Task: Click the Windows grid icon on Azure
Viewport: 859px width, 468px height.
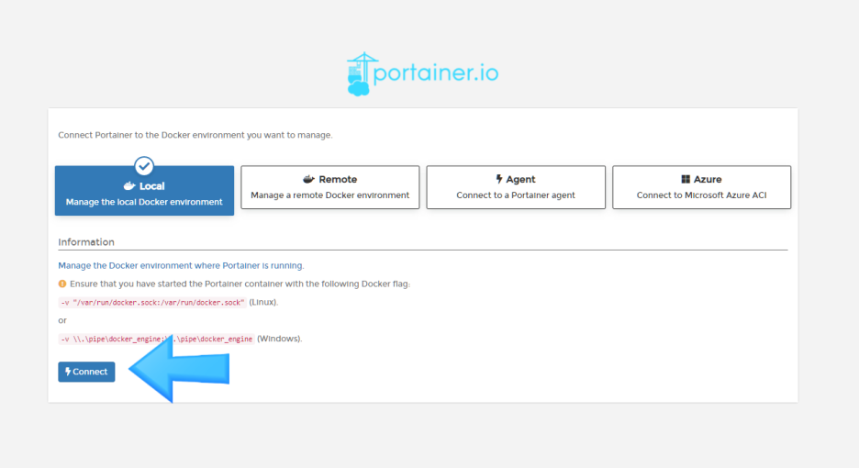Action: 686,179
